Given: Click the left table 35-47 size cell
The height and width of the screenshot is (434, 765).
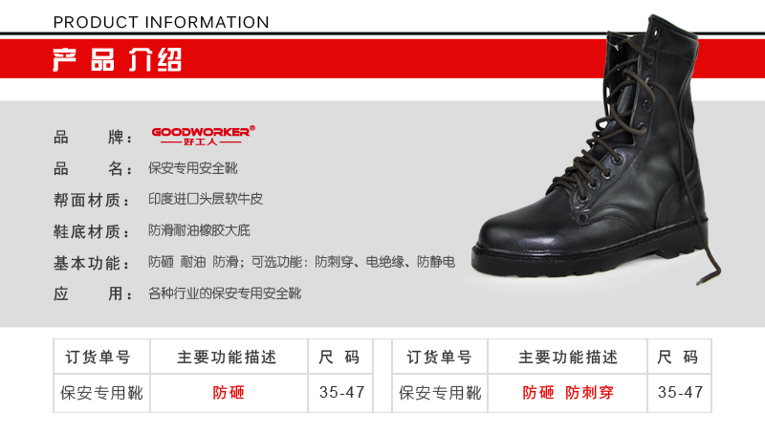Looking at the screenshot, I should [x=341, y=392].
